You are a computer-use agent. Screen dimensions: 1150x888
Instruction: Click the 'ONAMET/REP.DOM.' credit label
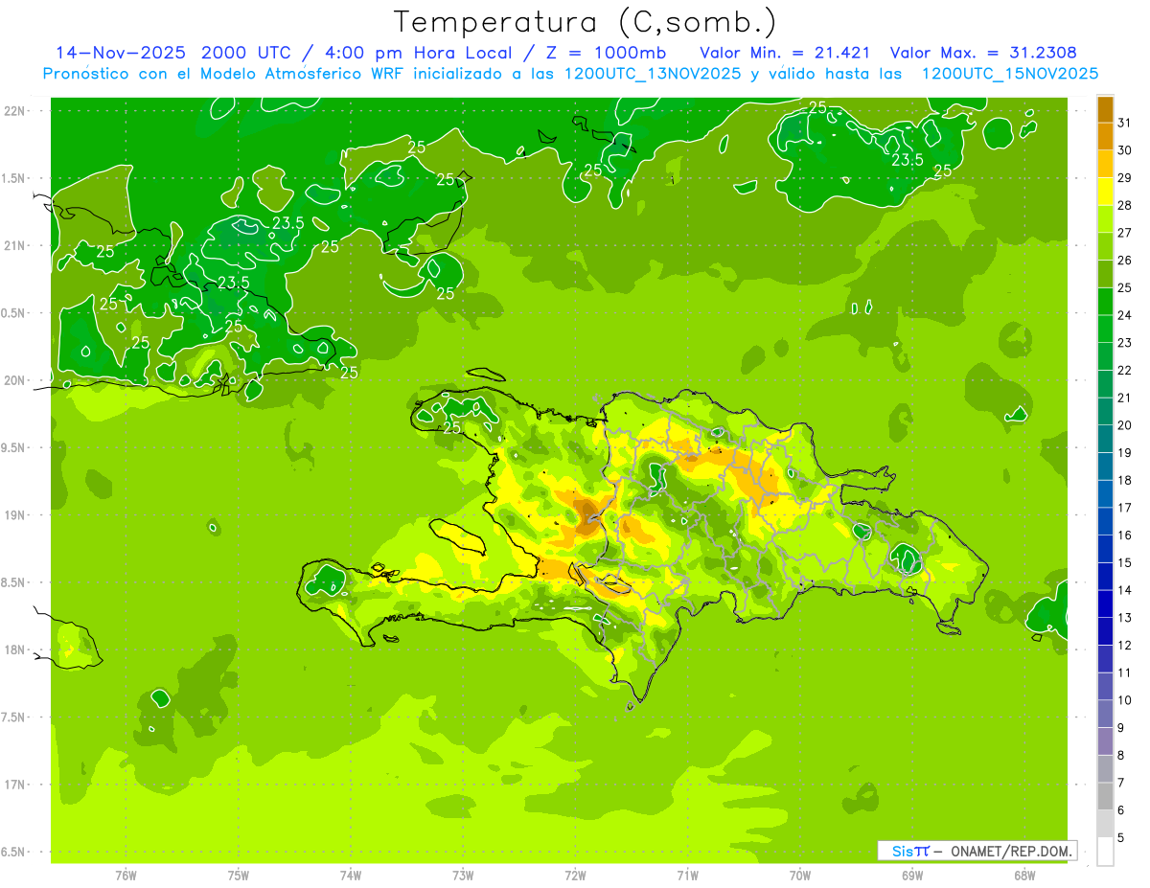[1013, 851]
